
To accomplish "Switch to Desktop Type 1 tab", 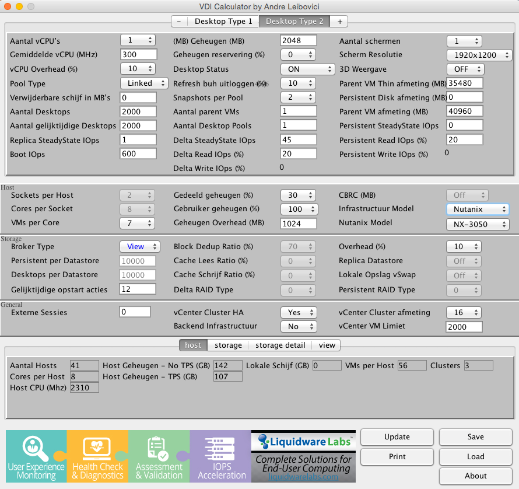I will pyautogui.click(x=223, y=22).
